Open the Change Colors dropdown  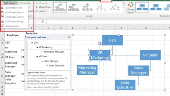pyautogui.click(x=130, y=8)
